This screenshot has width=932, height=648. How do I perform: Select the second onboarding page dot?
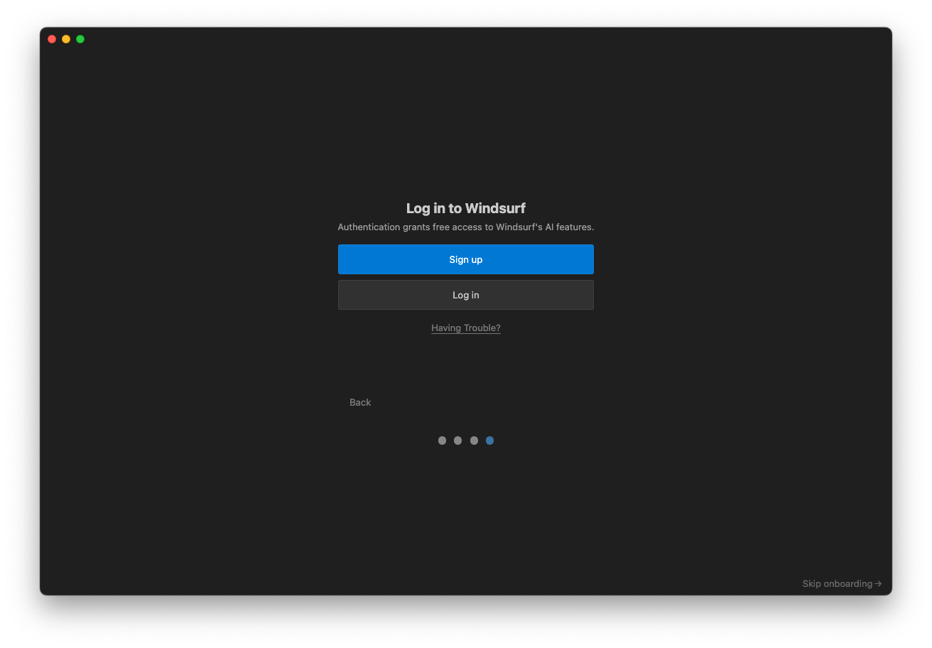[457, 441]
